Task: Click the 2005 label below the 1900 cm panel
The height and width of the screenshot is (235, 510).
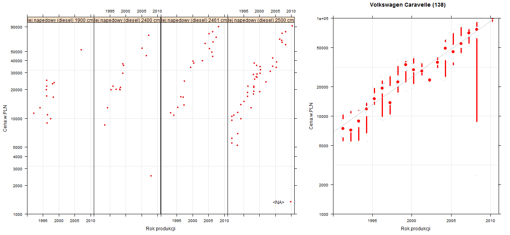Action: 75,221
